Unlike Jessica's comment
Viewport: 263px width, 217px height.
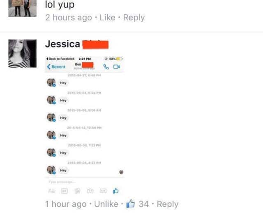pos(106,204)
